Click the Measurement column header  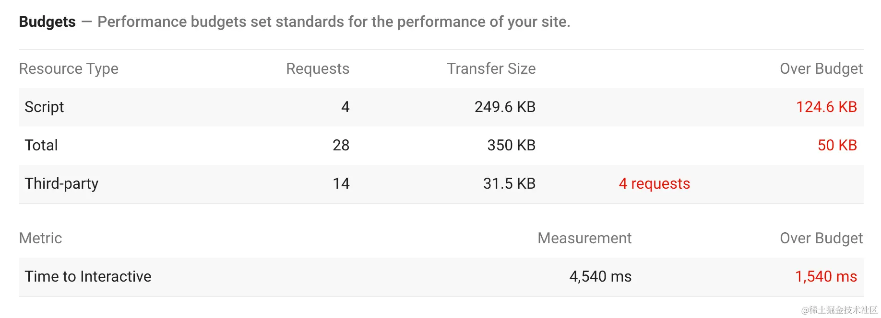pyautogui.click(x=584, y=238)
